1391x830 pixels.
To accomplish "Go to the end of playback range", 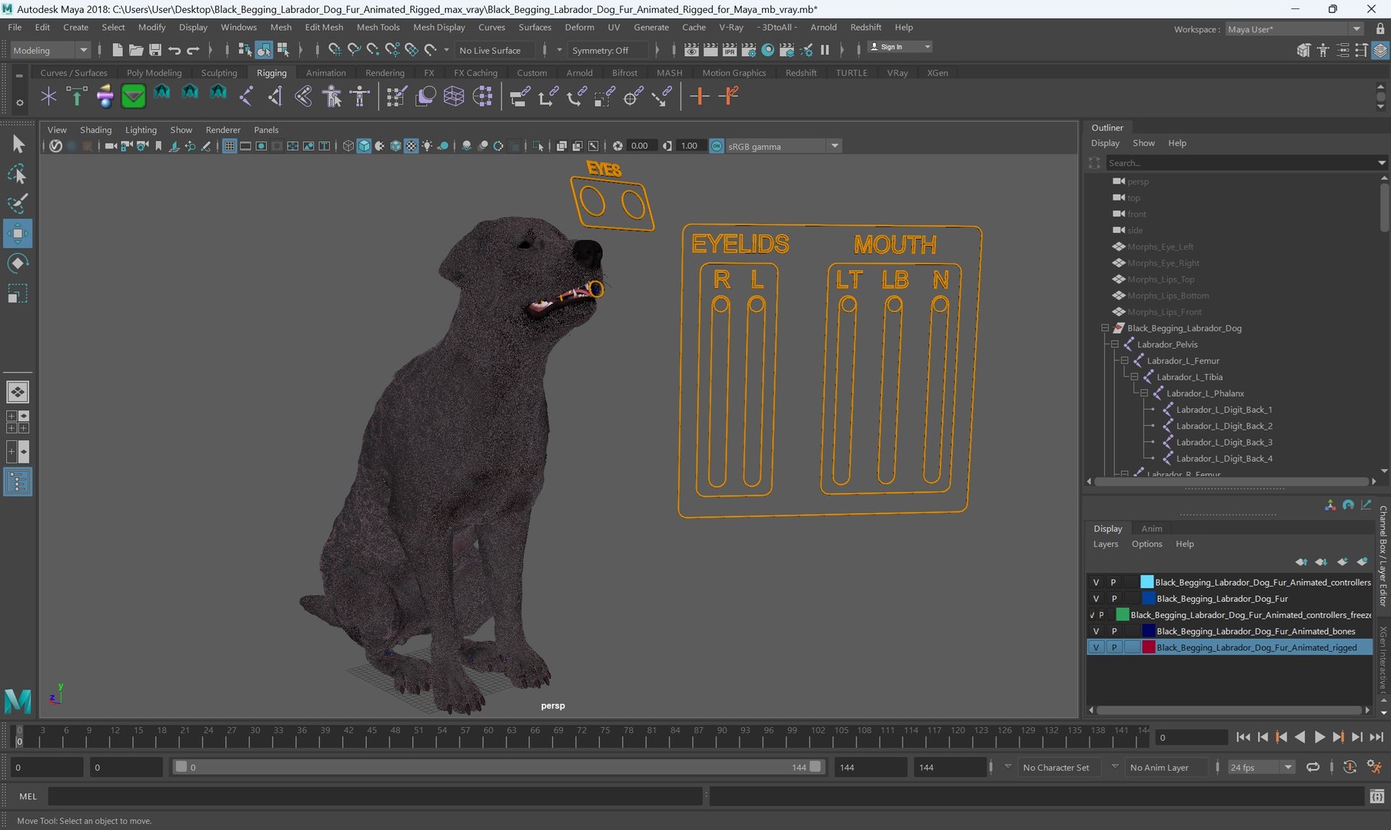I will [1376, 737].
